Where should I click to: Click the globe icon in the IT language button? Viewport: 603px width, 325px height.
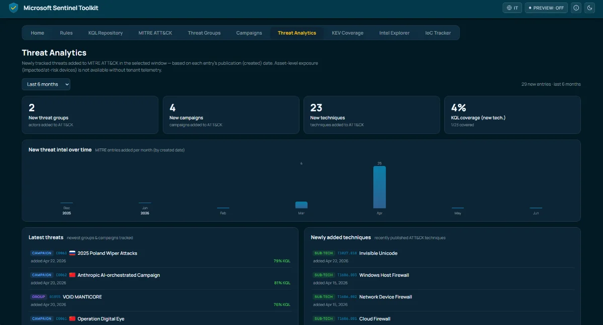click(509, 8)
